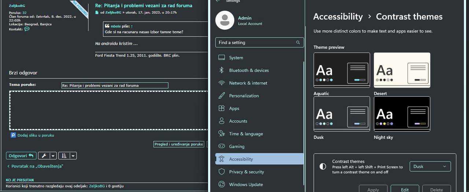469x192 pixels.
Task: Click Dodaj sliku u poruku link
Action: pyautogui.click(x=36, y=135)
